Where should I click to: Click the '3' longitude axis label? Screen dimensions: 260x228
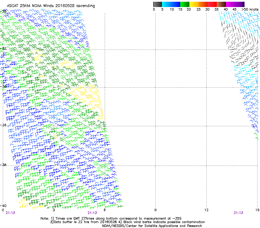click(53, 210)
